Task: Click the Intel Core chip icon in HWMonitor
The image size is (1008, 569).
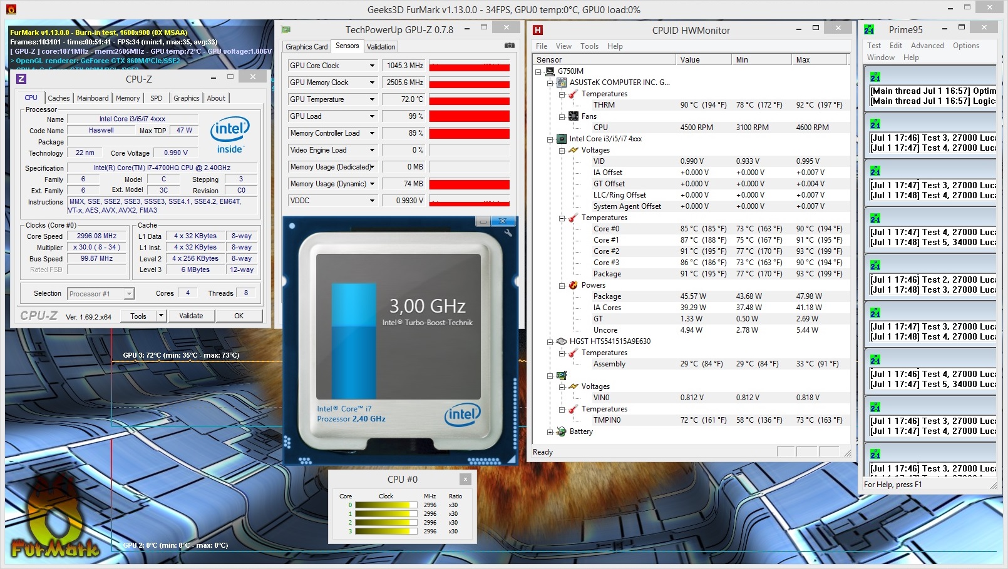Action: pyautogui.click(x=562, y=139)
